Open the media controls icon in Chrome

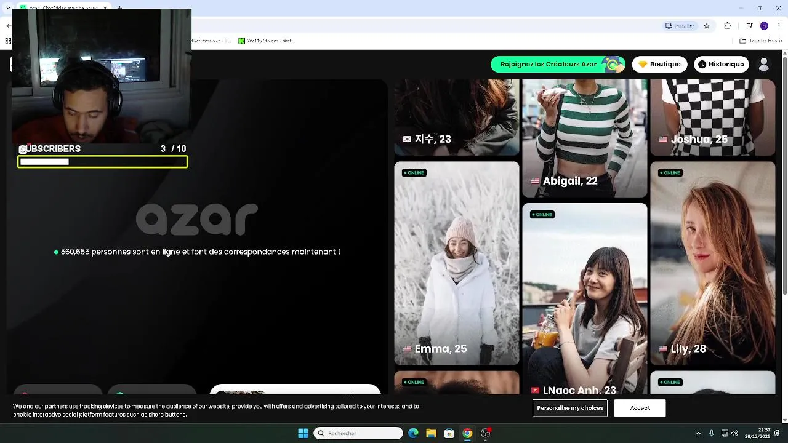[x=749, y=26]
